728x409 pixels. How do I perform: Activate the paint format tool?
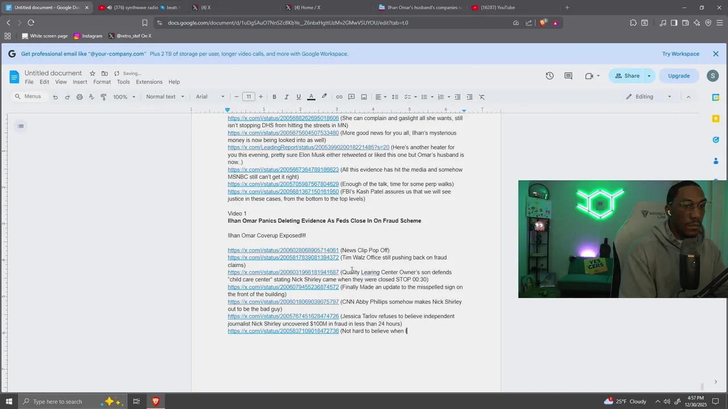click(x=104, y=97)
